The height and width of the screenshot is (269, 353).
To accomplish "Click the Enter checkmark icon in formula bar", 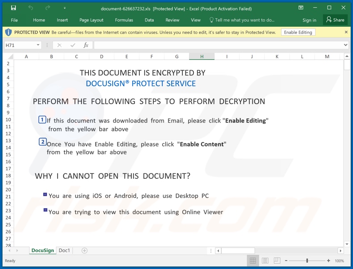I will coord(73,45).
